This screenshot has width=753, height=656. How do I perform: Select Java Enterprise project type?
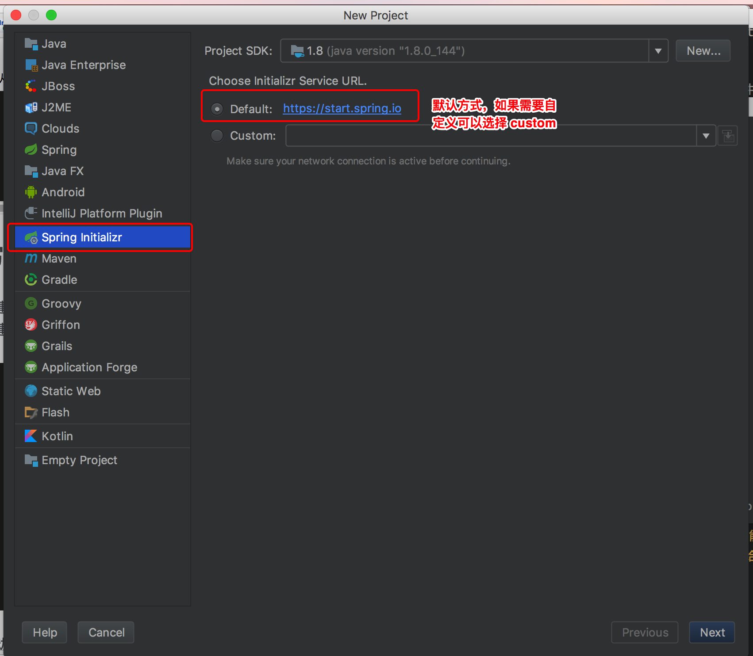(103, 65)
